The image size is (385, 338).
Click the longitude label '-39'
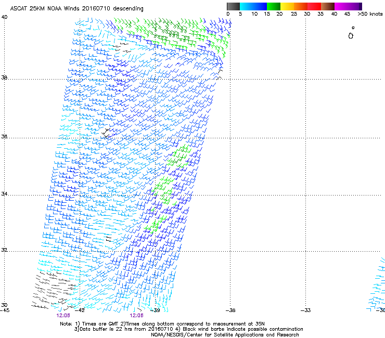click(155, 310)
